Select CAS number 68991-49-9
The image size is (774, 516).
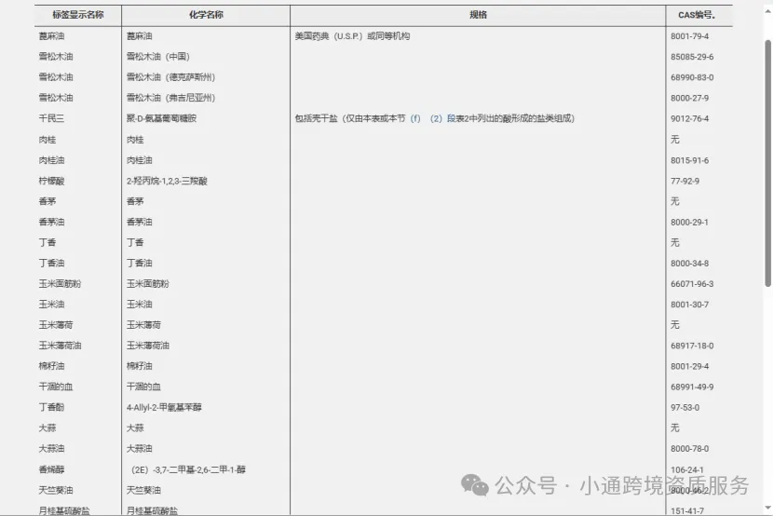tap(692, 387)
